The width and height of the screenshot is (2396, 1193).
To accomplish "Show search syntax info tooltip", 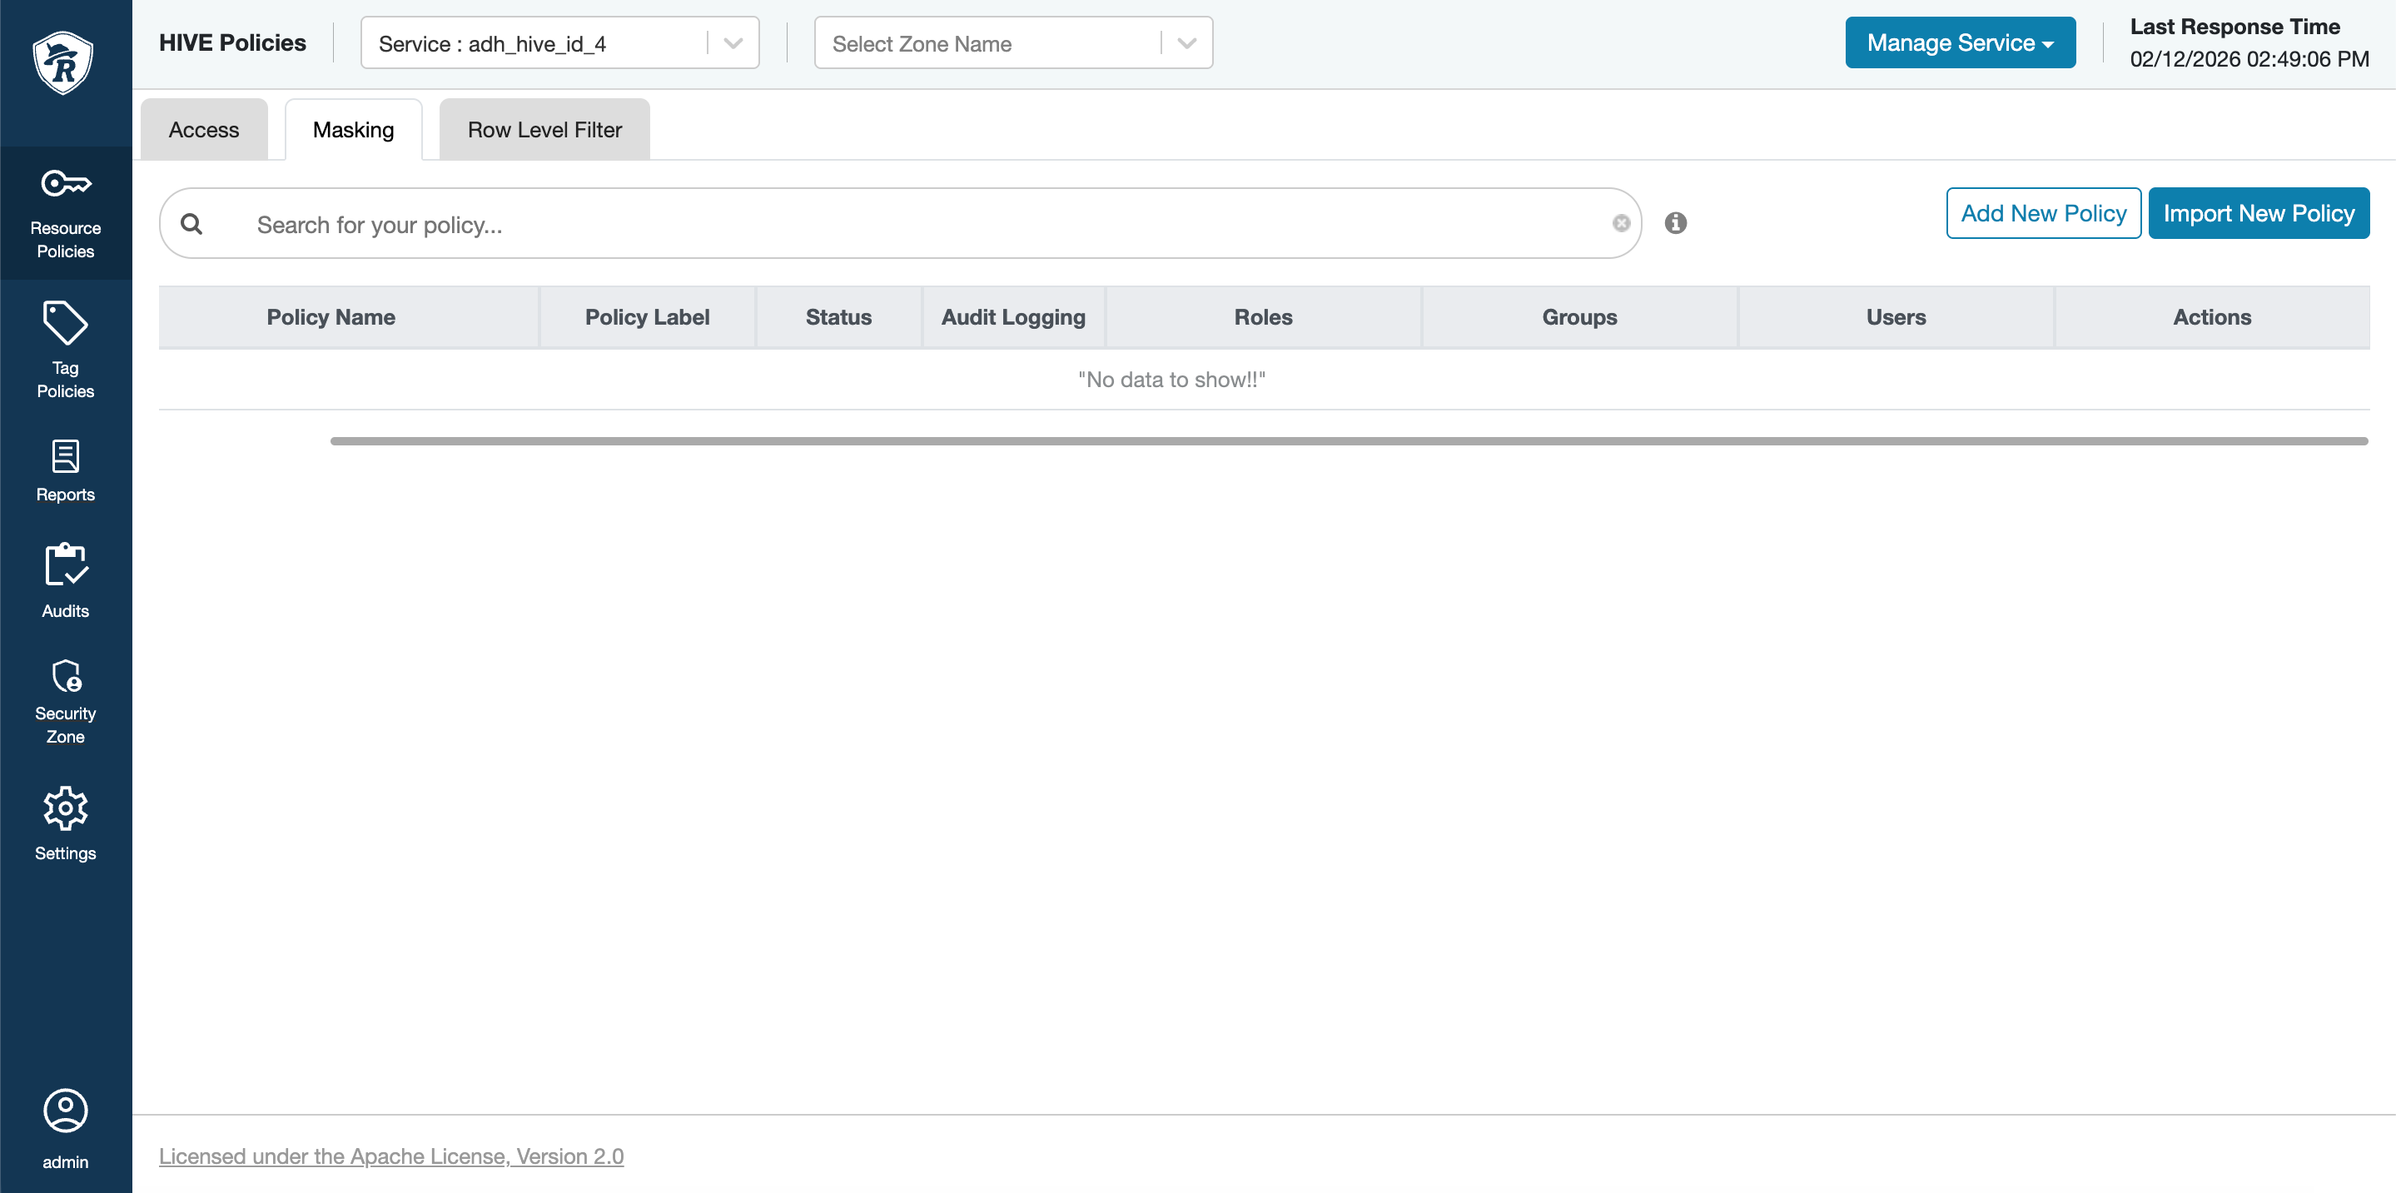I will (1676, 223).
